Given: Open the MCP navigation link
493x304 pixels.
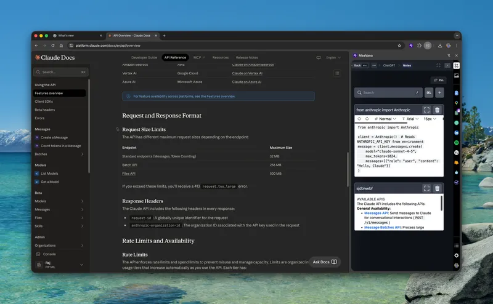Looking at the screenshot, I should [x=199, y=57].
